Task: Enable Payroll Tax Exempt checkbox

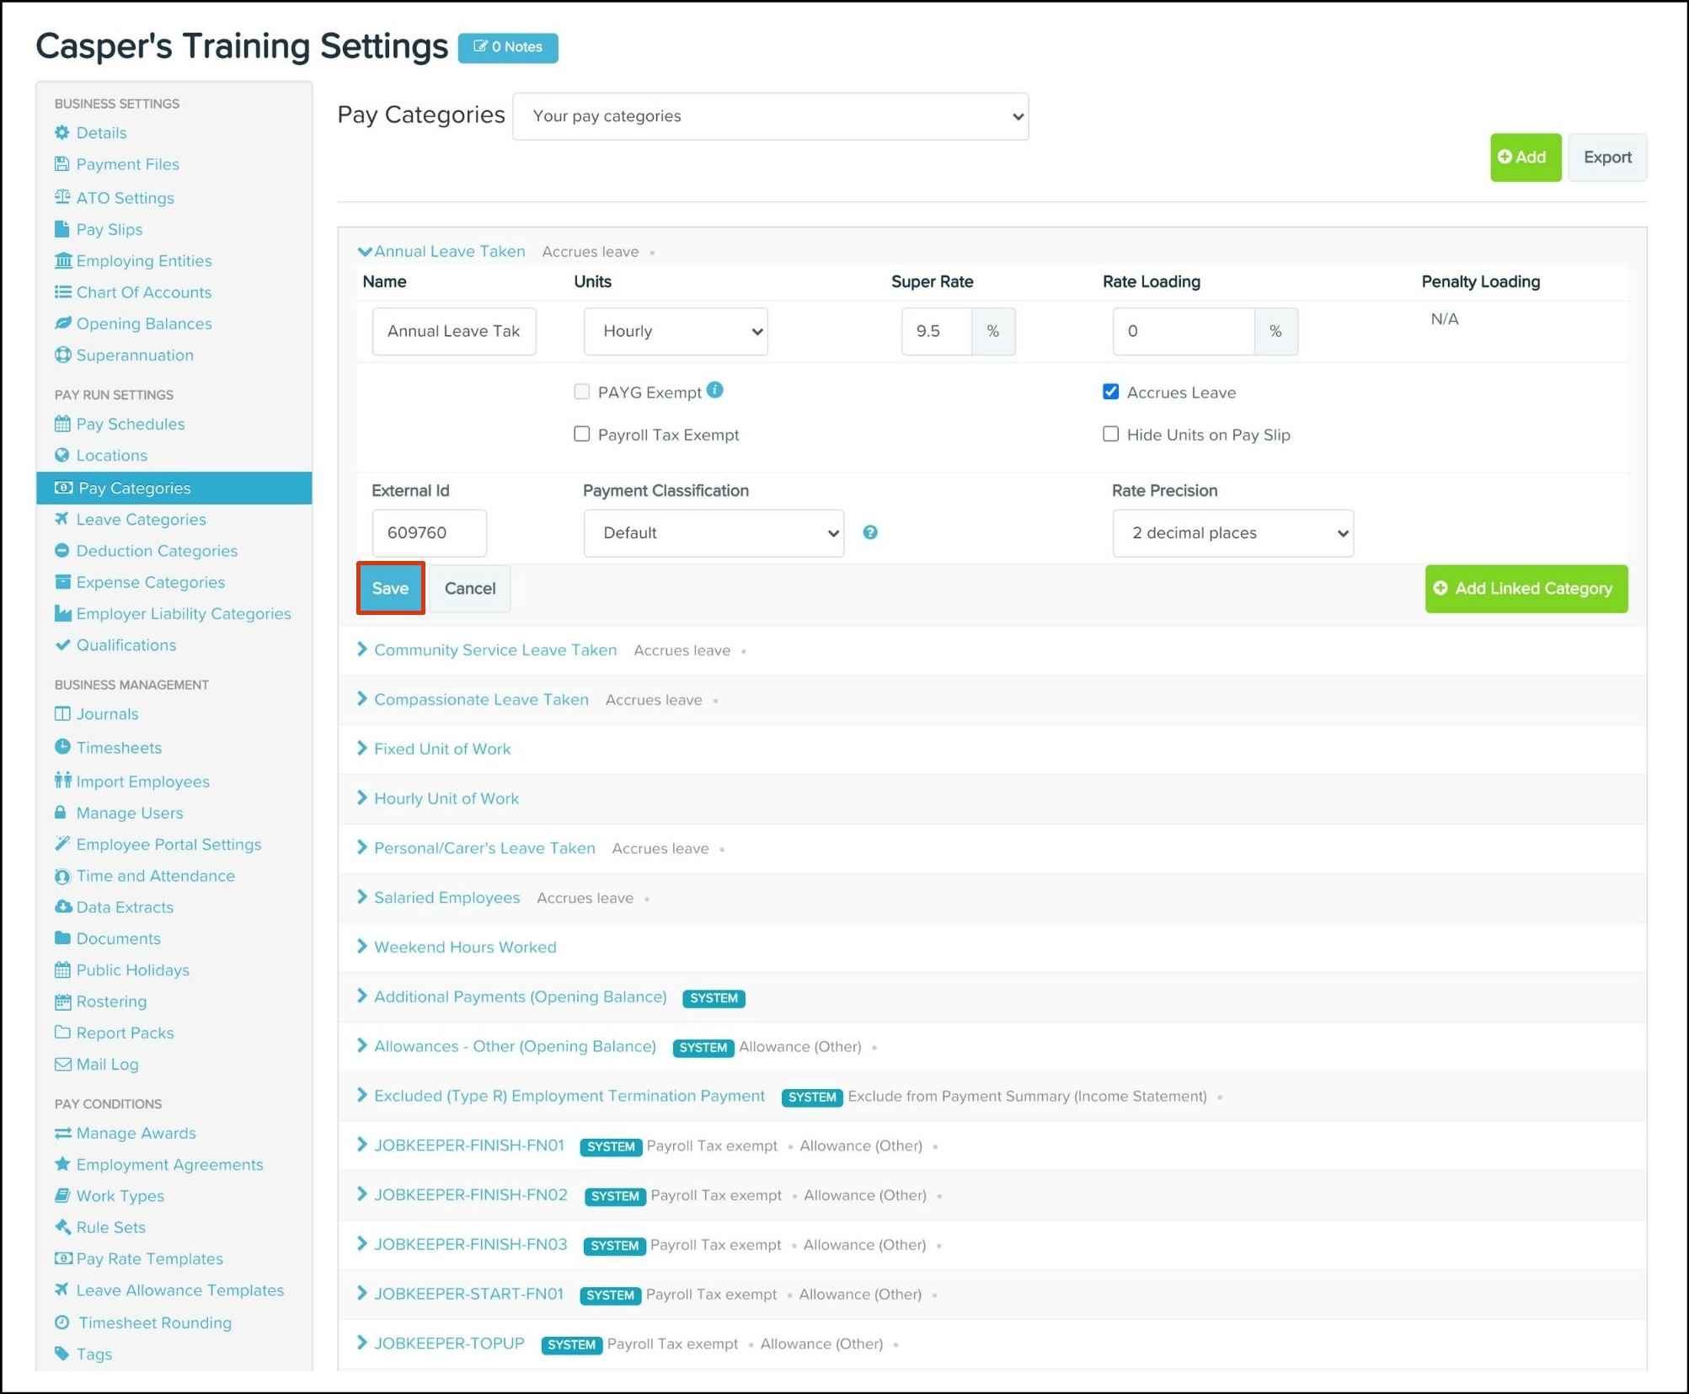Action: 582,434
